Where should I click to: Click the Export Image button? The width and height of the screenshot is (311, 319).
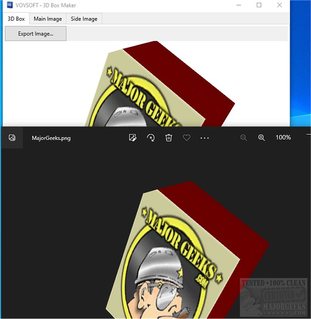(36, 34)
